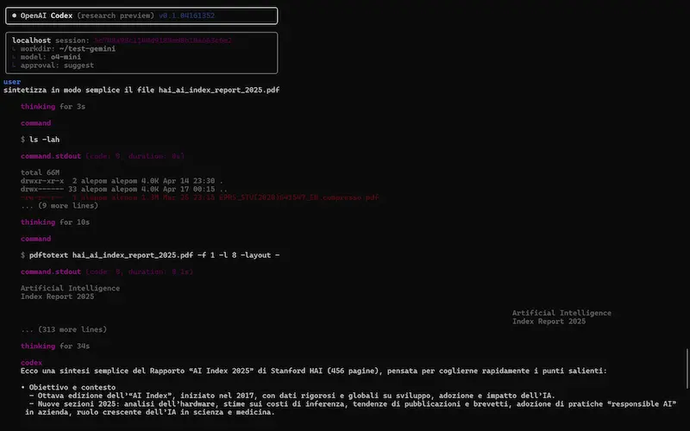Click the "thinking for 3s" line

tap(53, 106)
